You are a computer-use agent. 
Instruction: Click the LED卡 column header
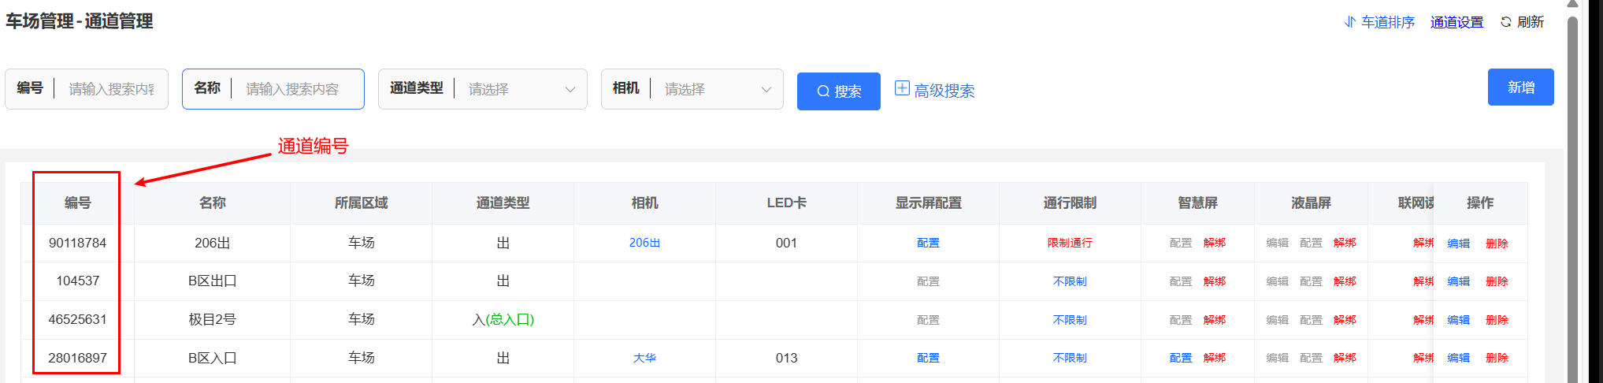click(x=786, y=203)
